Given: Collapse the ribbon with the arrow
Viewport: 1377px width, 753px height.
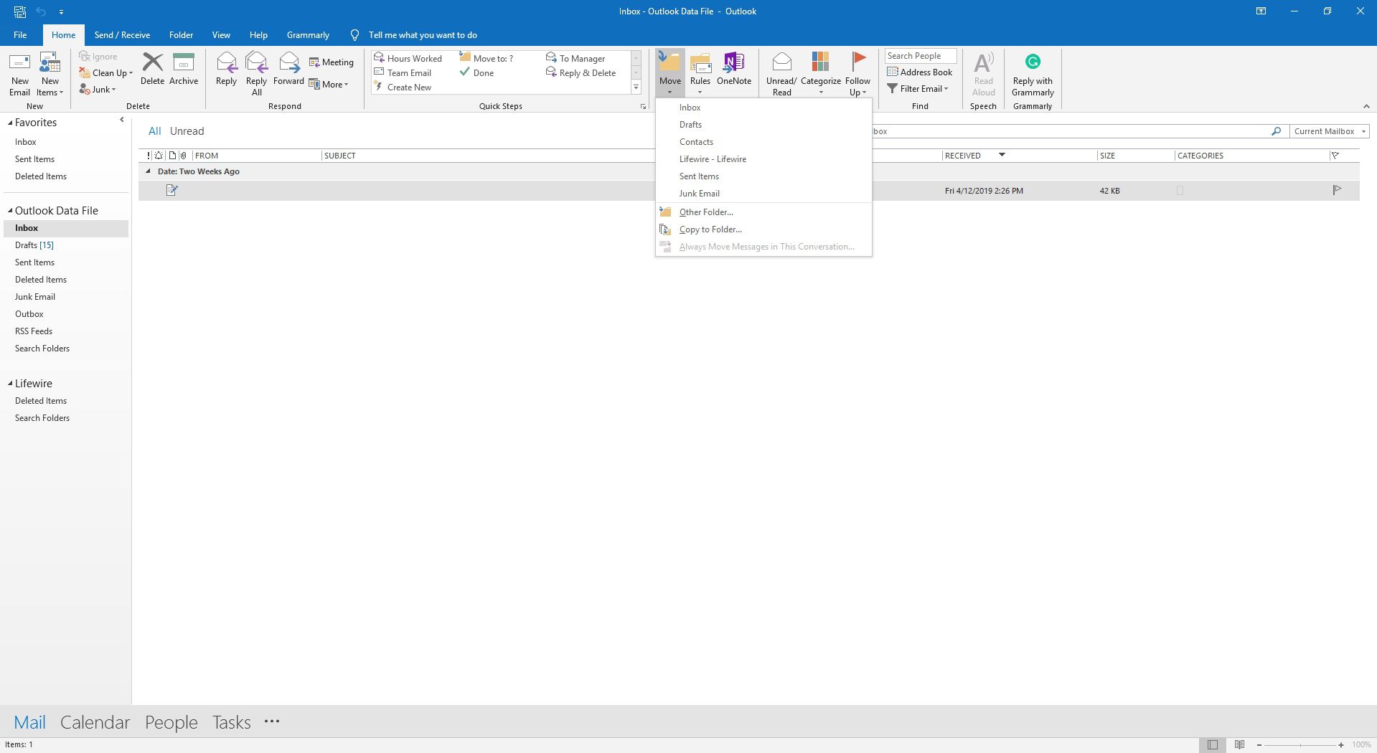Looking at the screenshot, I should 1366,106.
